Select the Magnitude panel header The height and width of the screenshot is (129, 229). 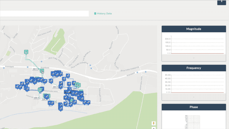(194, 29)
